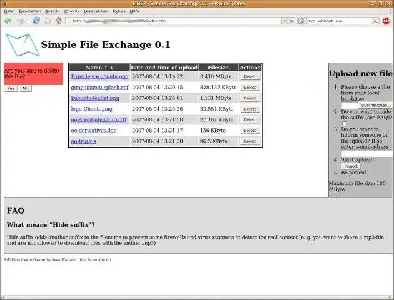Open the oo-about-ubuntu-ru.rtf link
Viewport: 394px width, 300px height.
click(99, 119)
